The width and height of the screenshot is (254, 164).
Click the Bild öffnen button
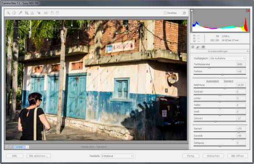(237, 156)
